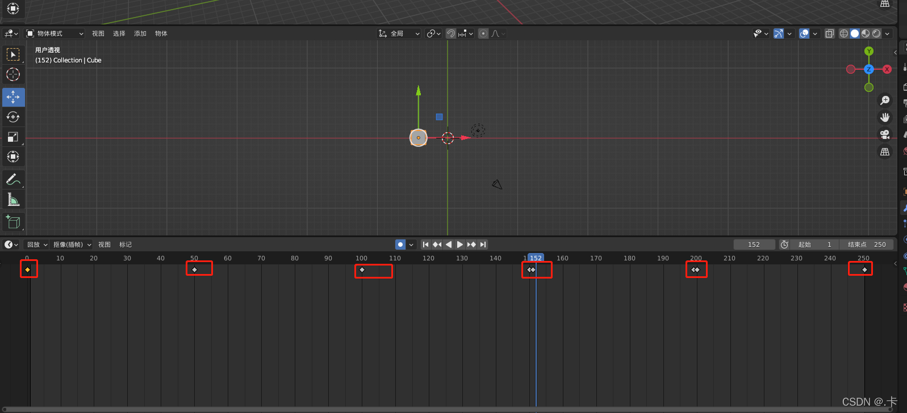Viewport: 907px width, 413px height.
Task: Open the 选择 select menu
Action: (x=119, y=33)
